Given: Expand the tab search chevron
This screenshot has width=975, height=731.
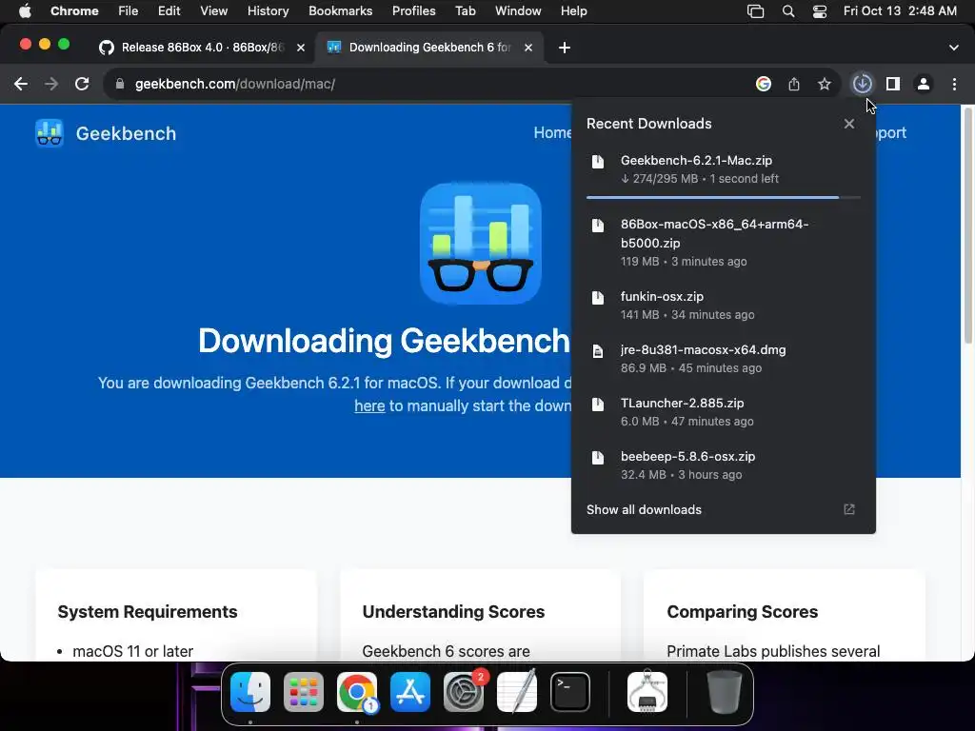Looking at the screenshot, I should (x=954, y=48).
